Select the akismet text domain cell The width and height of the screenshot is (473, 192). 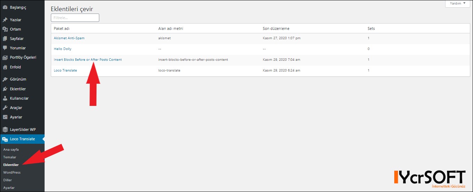pyautogui.click(x=164, y=38)
